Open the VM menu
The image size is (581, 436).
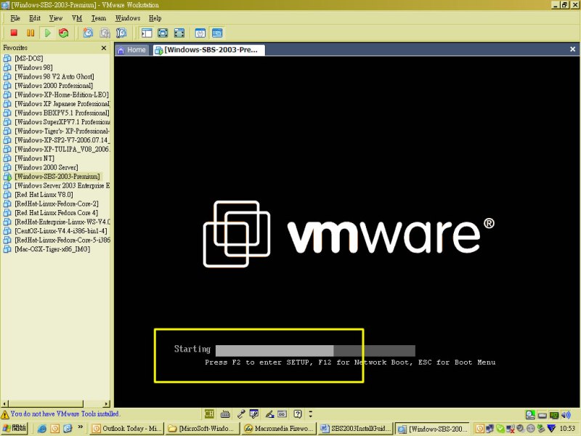pos(77,17)
